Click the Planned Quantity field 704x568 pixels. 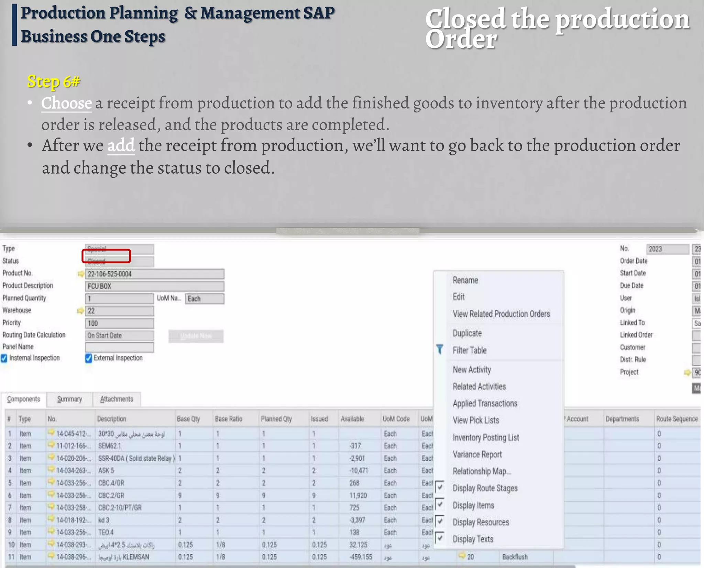point(119,298)
